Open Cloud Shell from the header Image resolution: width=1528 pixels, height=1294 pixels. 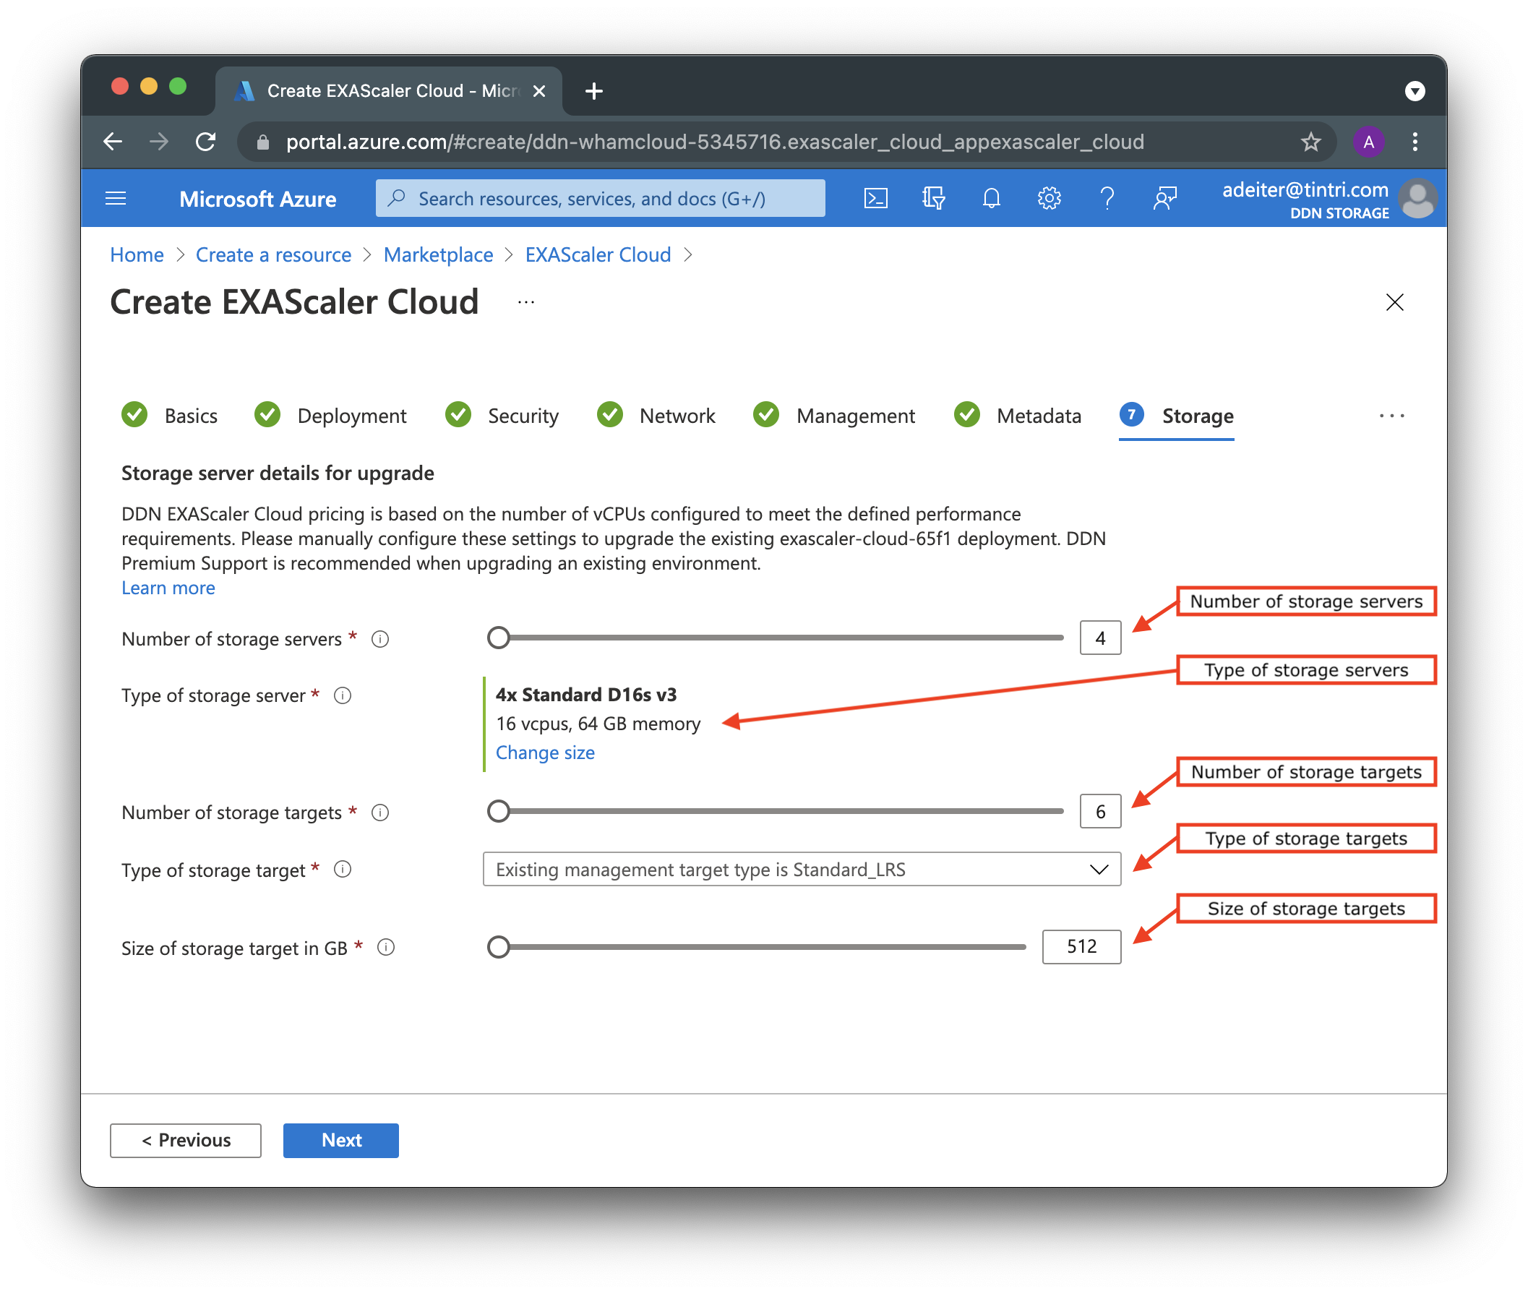tap(875, 198)
